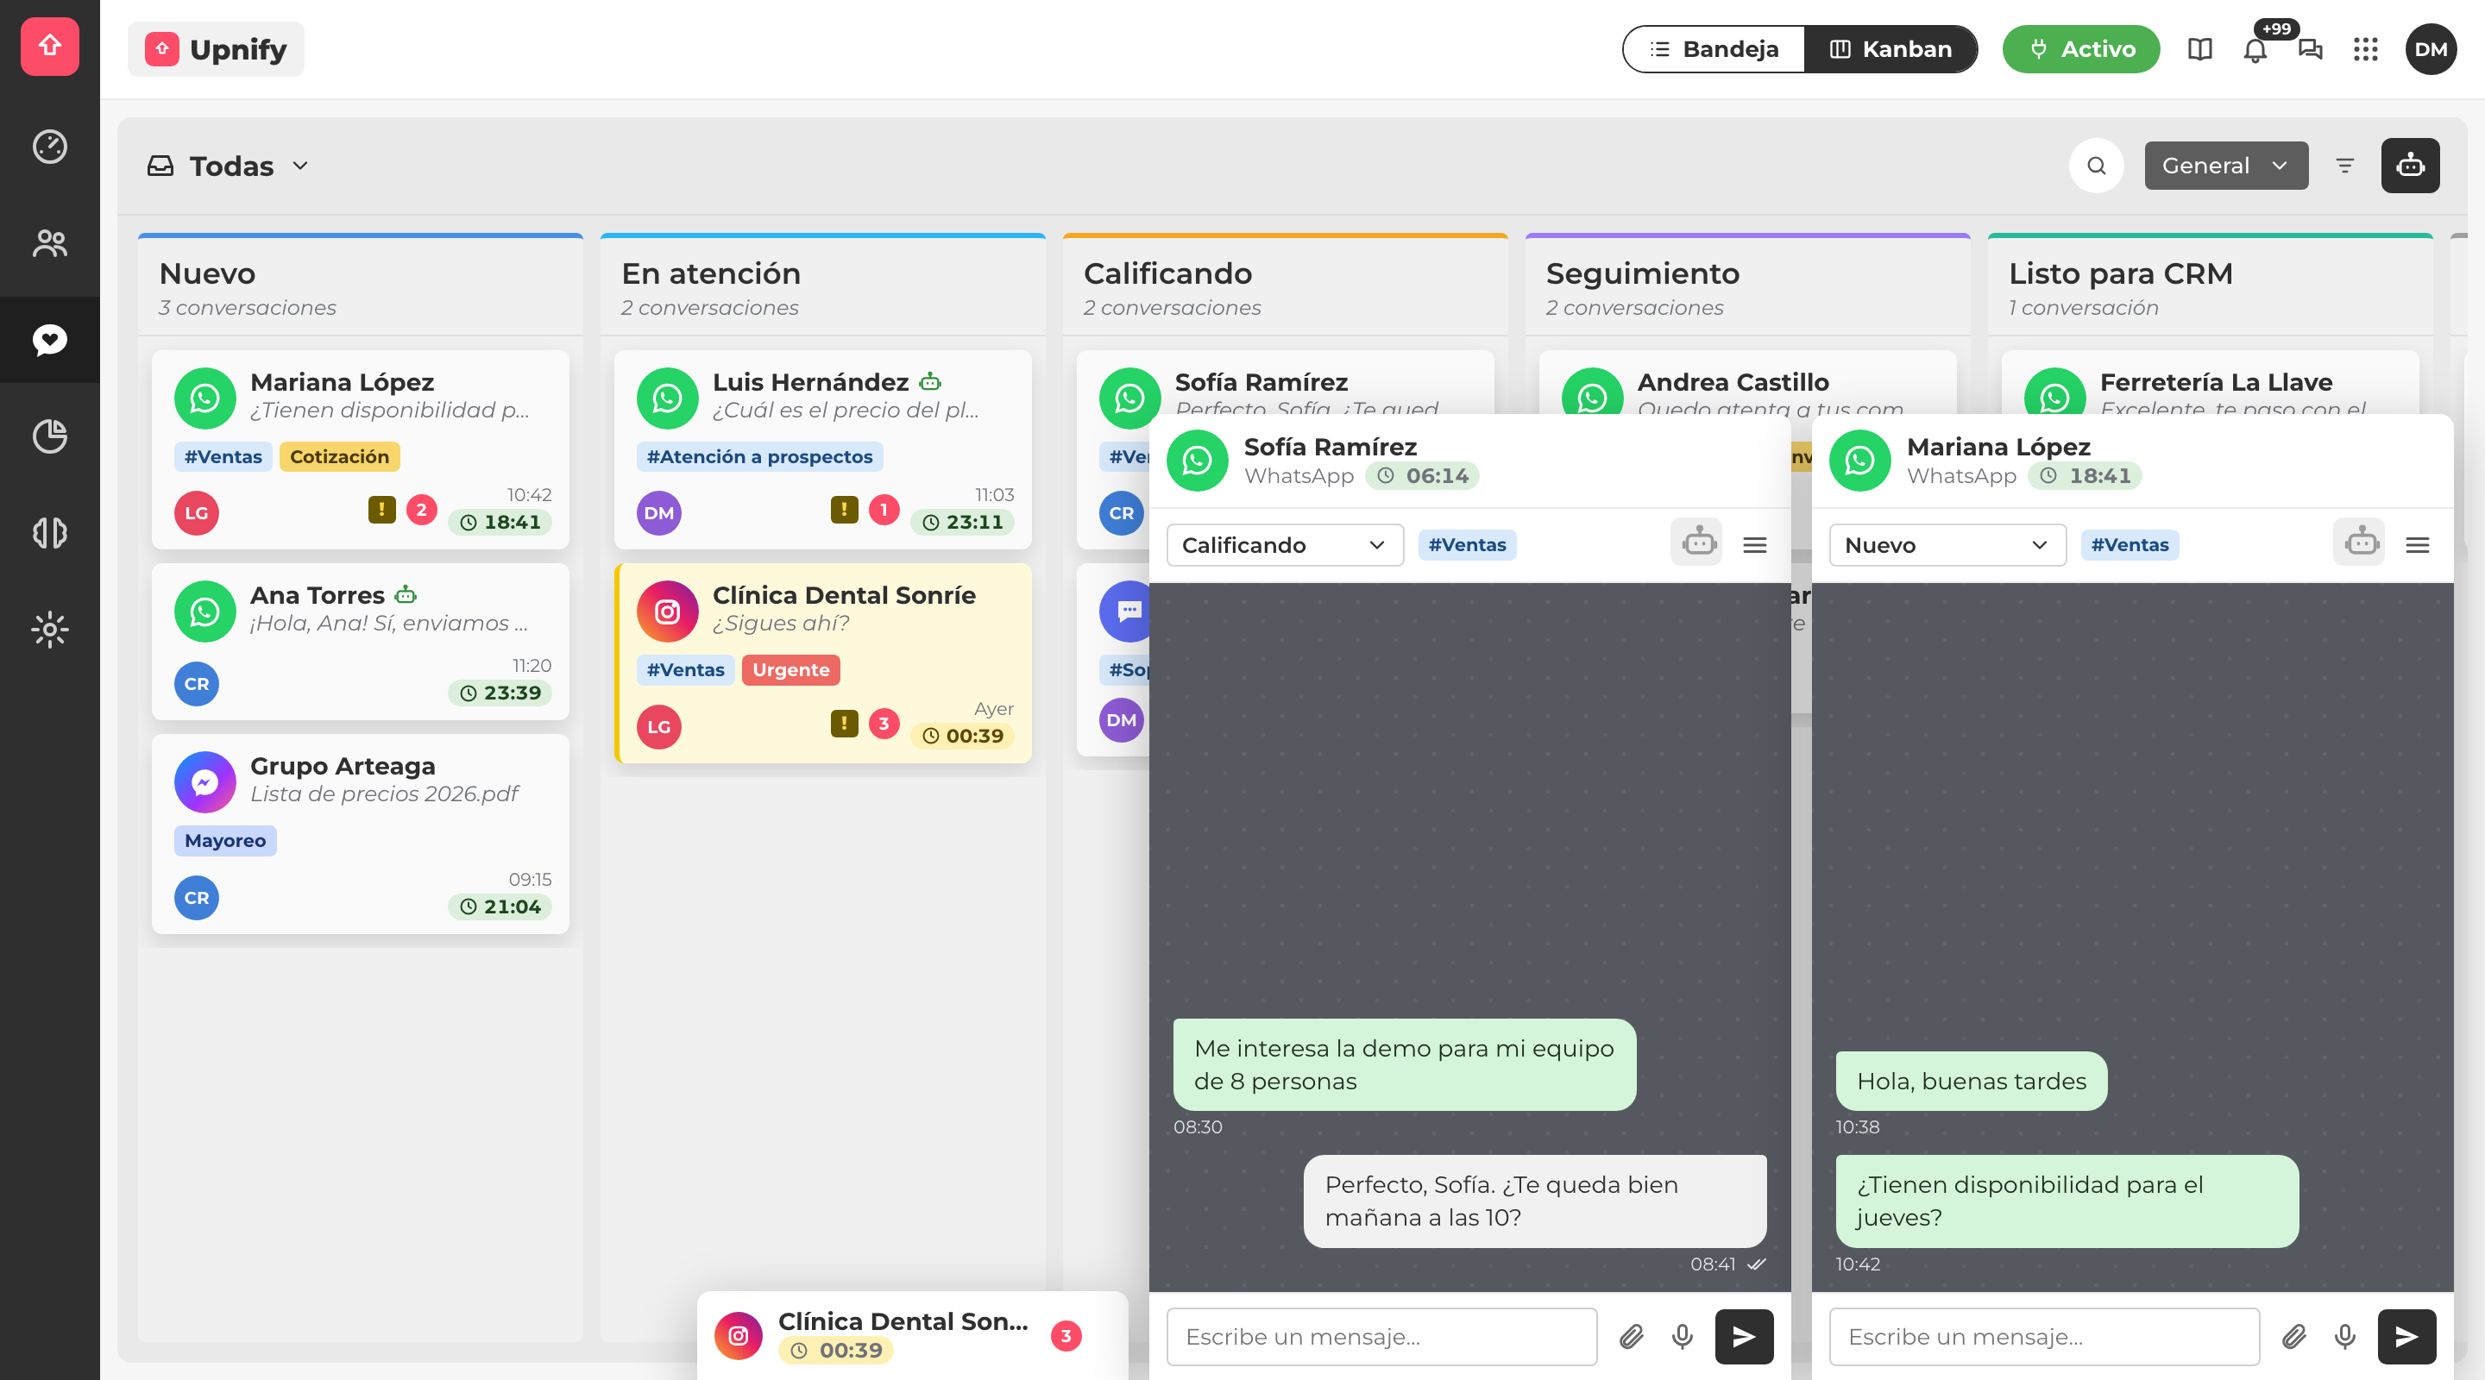Click the 06:14 timer in Sofía Ramírez chat header

tap(1422, 475)
